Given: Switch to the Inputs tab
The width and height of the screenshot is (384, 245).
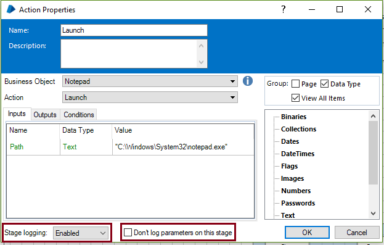Looking at the screenshot, I should click(17, 114).
